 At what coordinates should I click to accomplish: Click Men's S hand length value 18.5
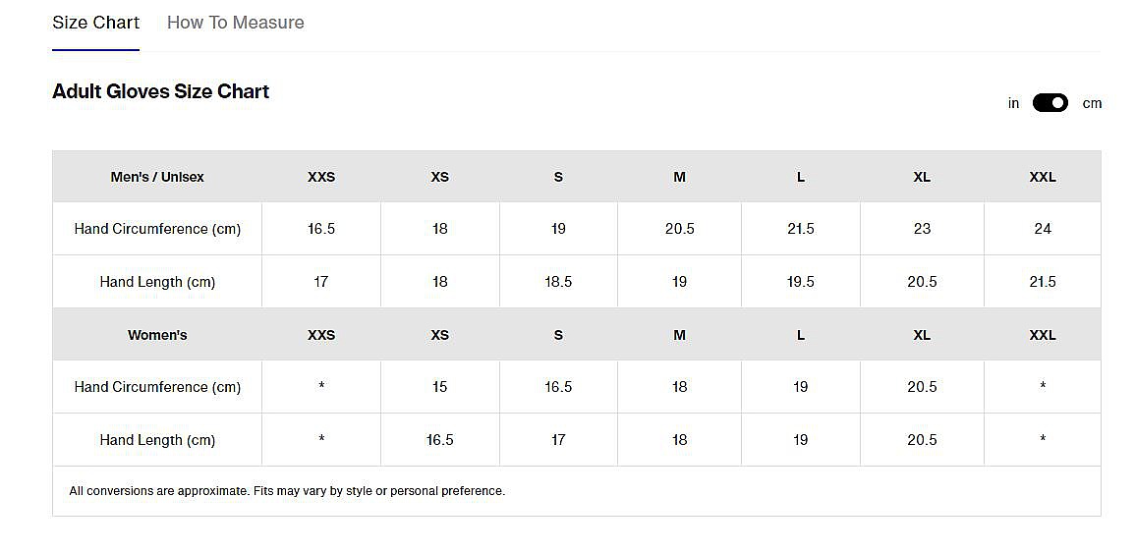coord(558,282)
